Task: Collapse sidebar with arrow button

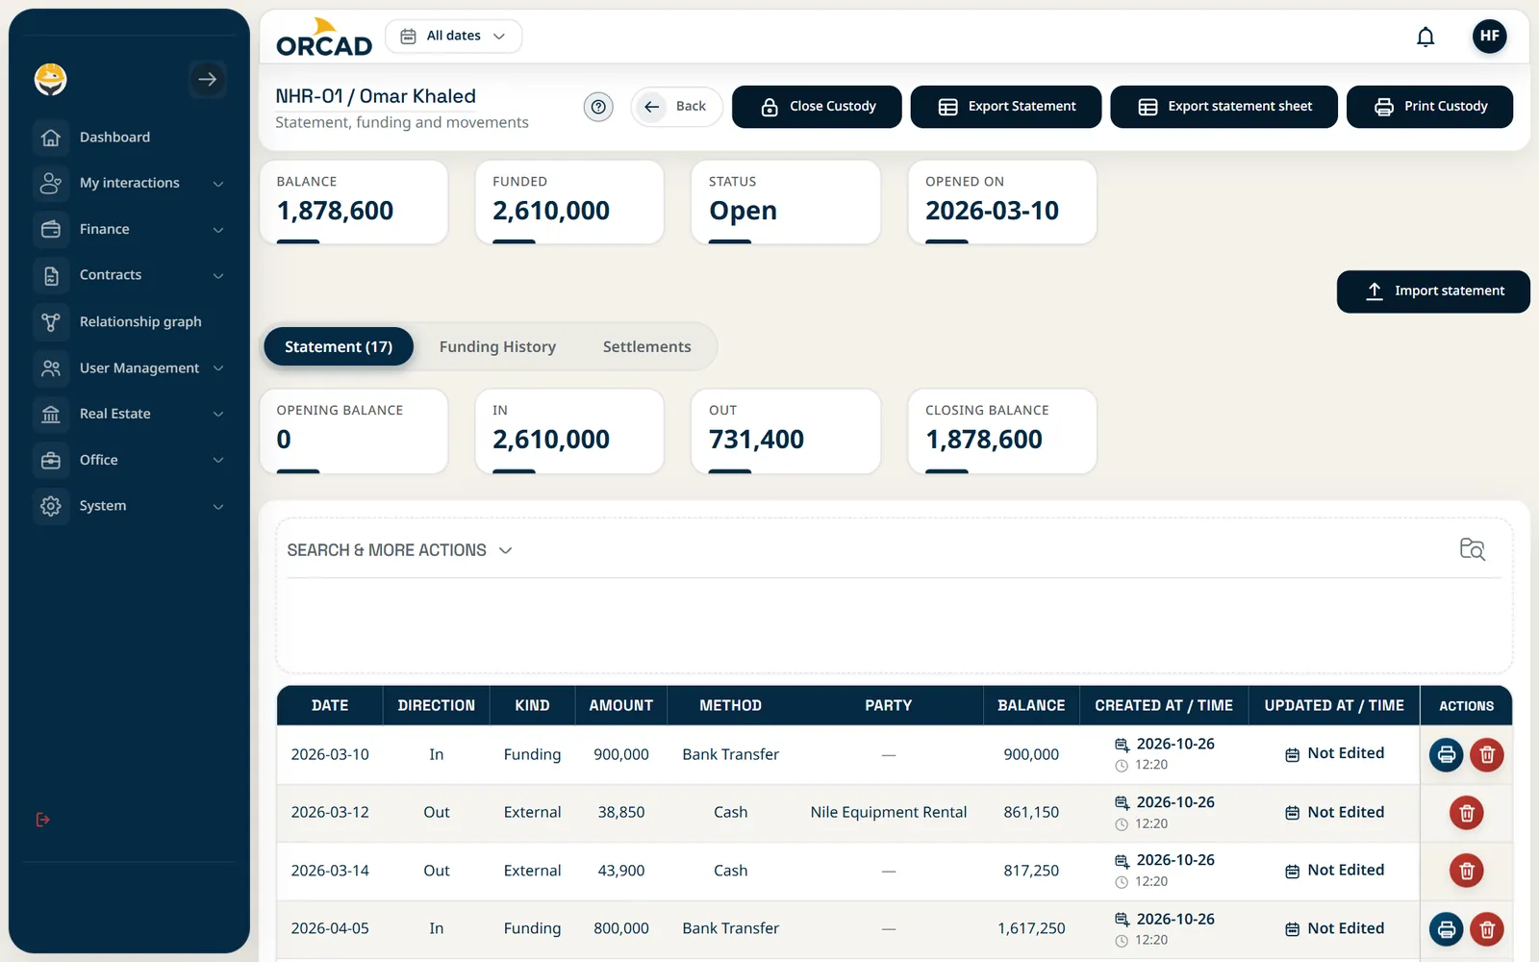Action: click(x=207, y=79)
